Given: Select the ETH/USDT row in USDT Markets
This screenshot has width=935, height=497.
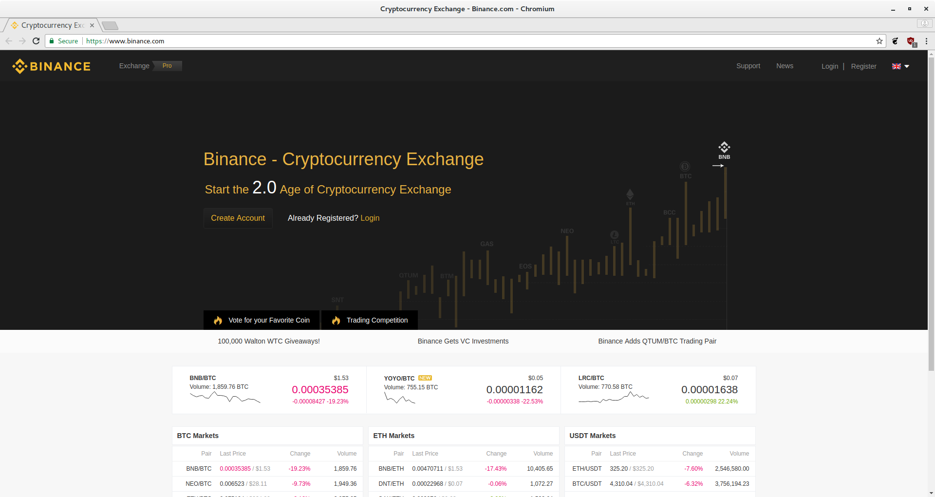Looking at the screenshot, I should pos(660,469).
